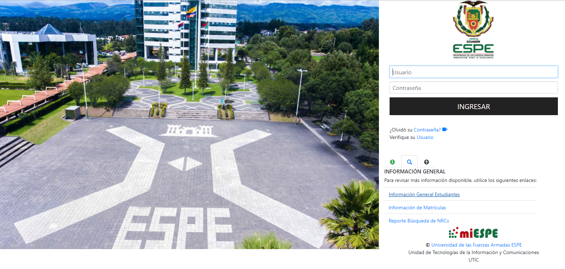The image size is (565, 269).
Task: Visit Universidad de las Fuerzas Armadas ESPE link
Action: (476, 245)
